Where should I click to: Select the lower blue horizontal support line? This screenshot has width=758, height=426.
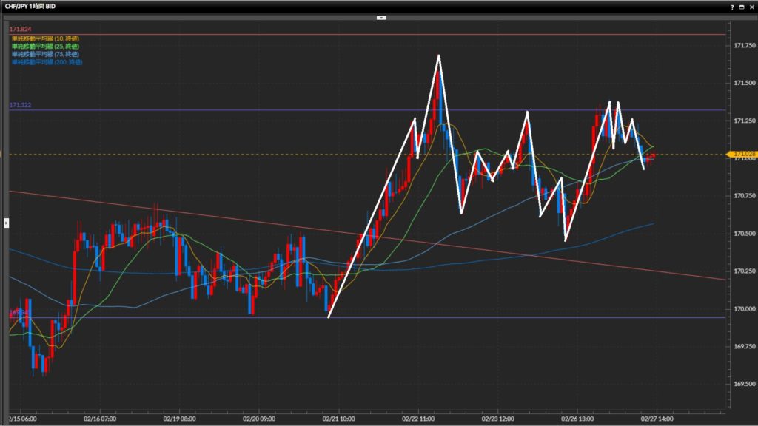[518, 318]
